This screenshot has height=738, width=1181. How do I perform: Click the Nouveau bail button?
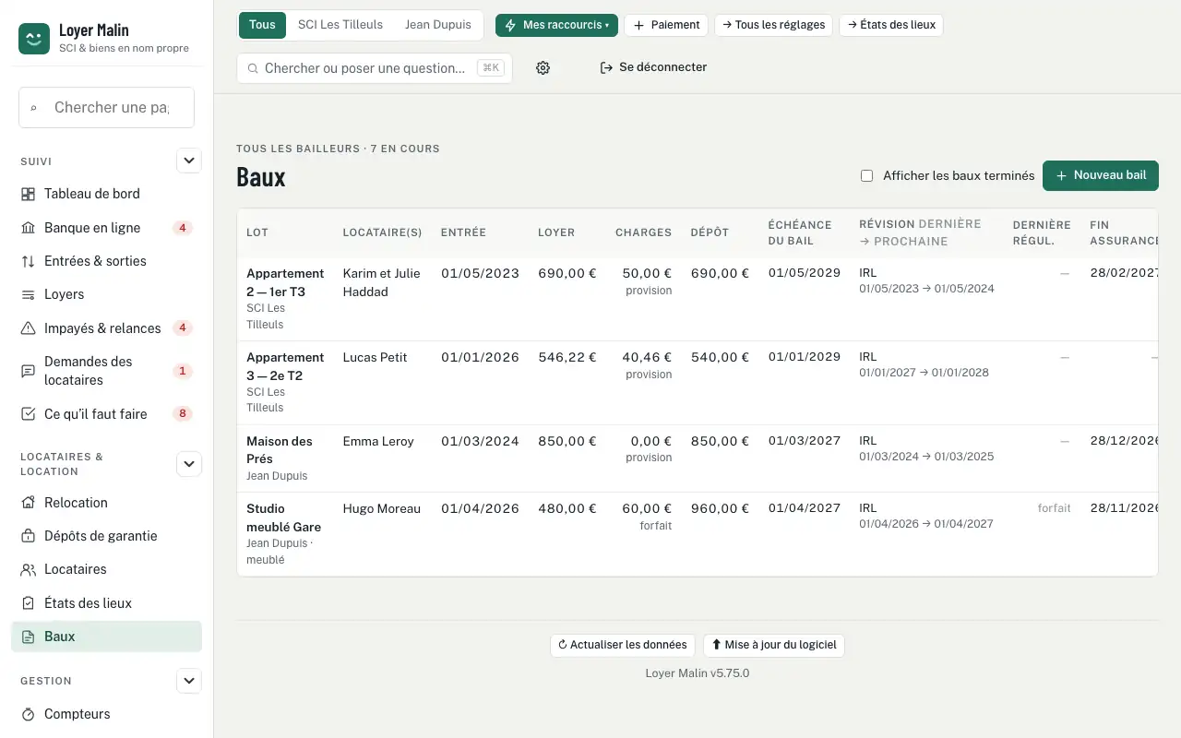click(1101, 176)
